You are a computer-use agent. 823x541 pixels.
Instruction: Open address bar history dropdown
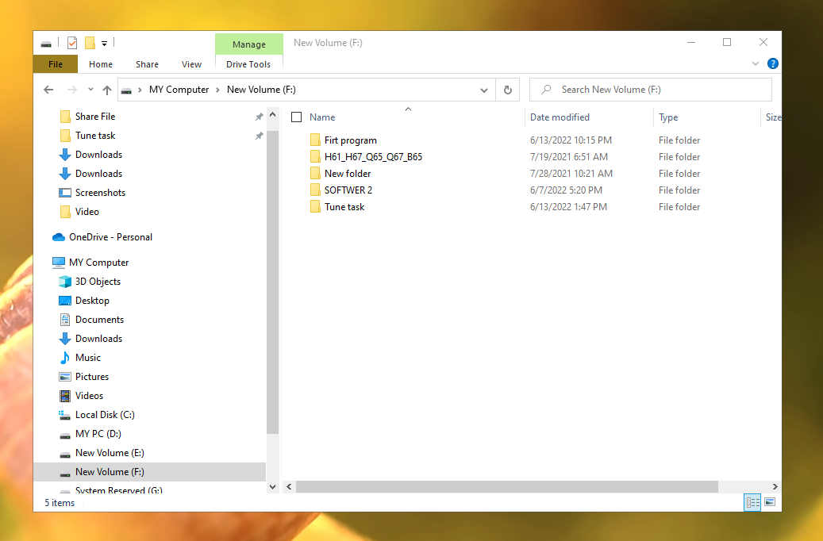click(484, 90)
